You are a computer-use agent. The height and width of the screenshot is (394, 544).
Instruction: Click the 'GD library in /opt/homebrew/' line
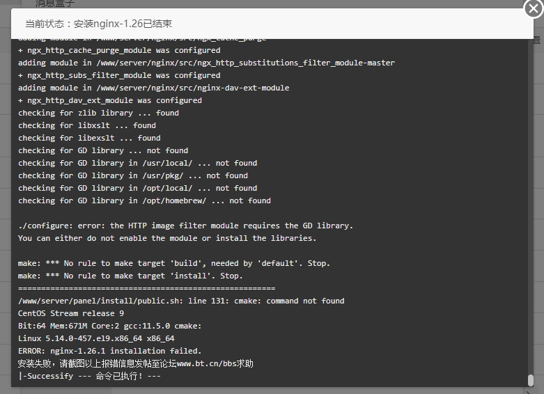pyautogui.click(x=144, y=200)
